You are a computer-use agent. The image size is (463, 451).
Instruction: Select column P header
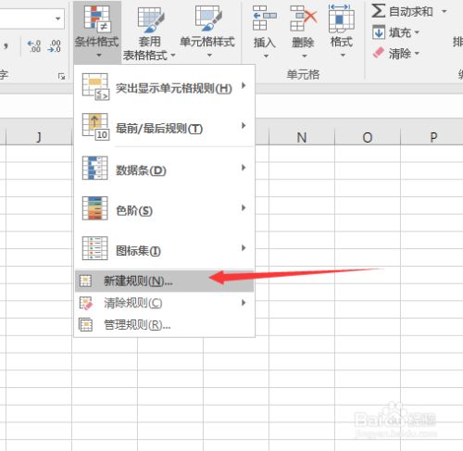[x=432, y=137]
